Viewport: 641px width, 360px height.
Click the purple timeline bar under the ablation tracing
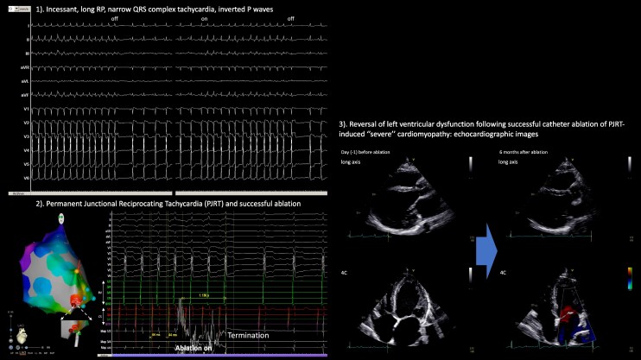click(219, 356)
